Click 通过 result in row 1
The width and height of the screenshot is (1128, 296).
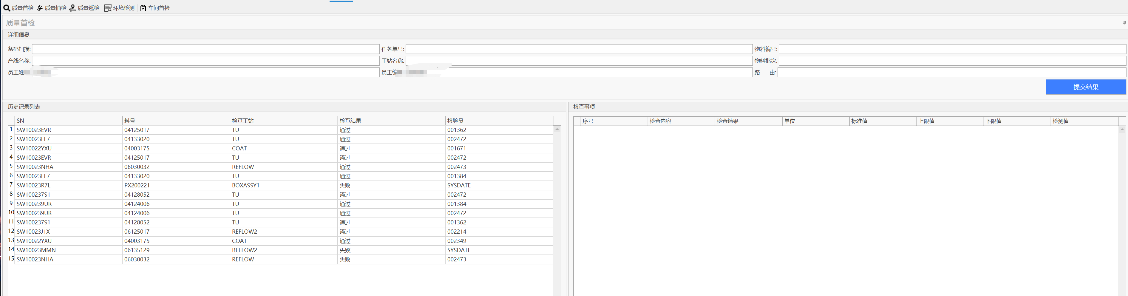tap(392, 130)
